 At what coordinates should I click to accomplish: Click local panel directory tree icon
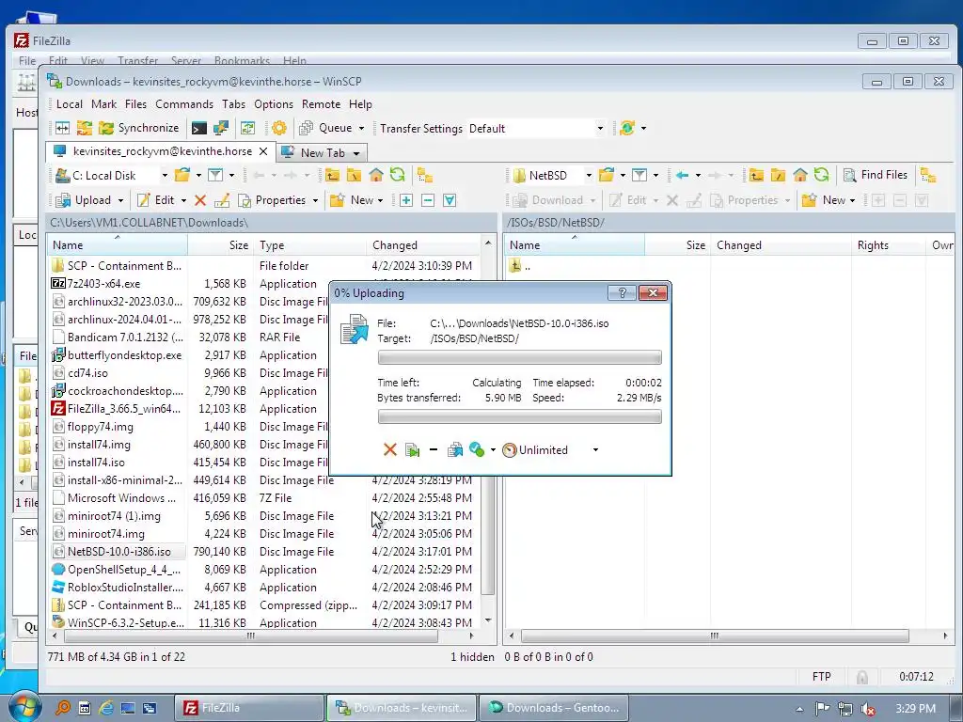pos(424,175)
